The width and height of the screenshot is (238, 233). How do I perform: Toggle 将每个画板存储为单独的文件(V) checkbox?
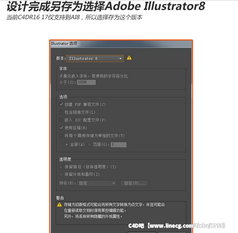pos(61,136)
